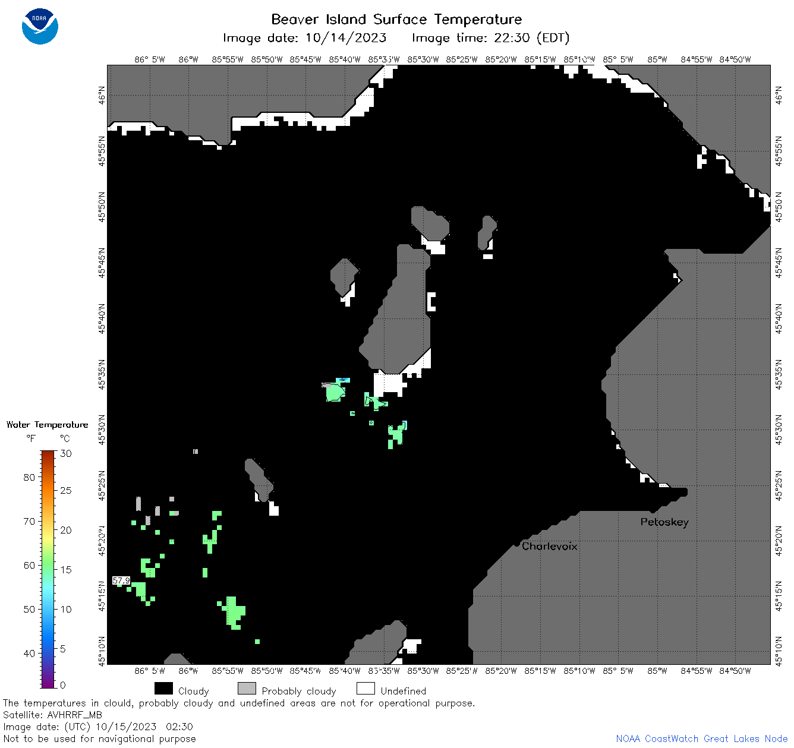Click the 57.9 temperature reading label

point(121,580)
